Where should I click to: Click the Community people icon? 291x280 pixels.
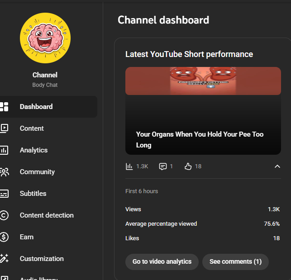coord(4,172)
